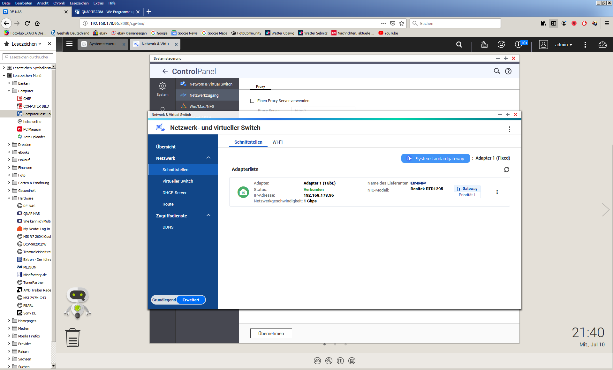Switch to Grundlegend mode toggle
613x370 pixels.
pos(164,300)
